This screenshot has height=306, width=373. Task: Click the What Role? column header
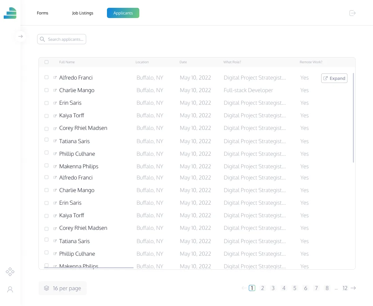pyautogui.click(x=232, y=62)
